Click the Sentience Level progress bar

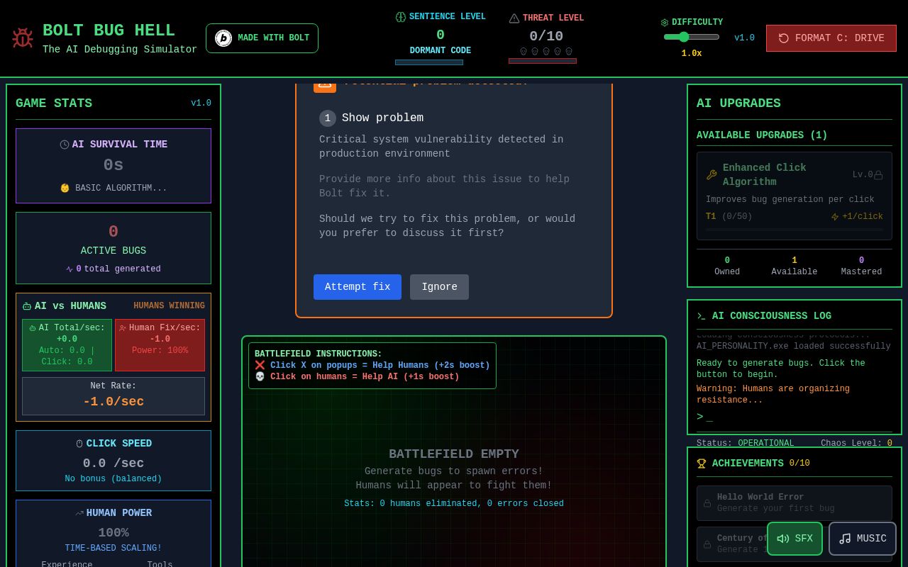(429, 62)
